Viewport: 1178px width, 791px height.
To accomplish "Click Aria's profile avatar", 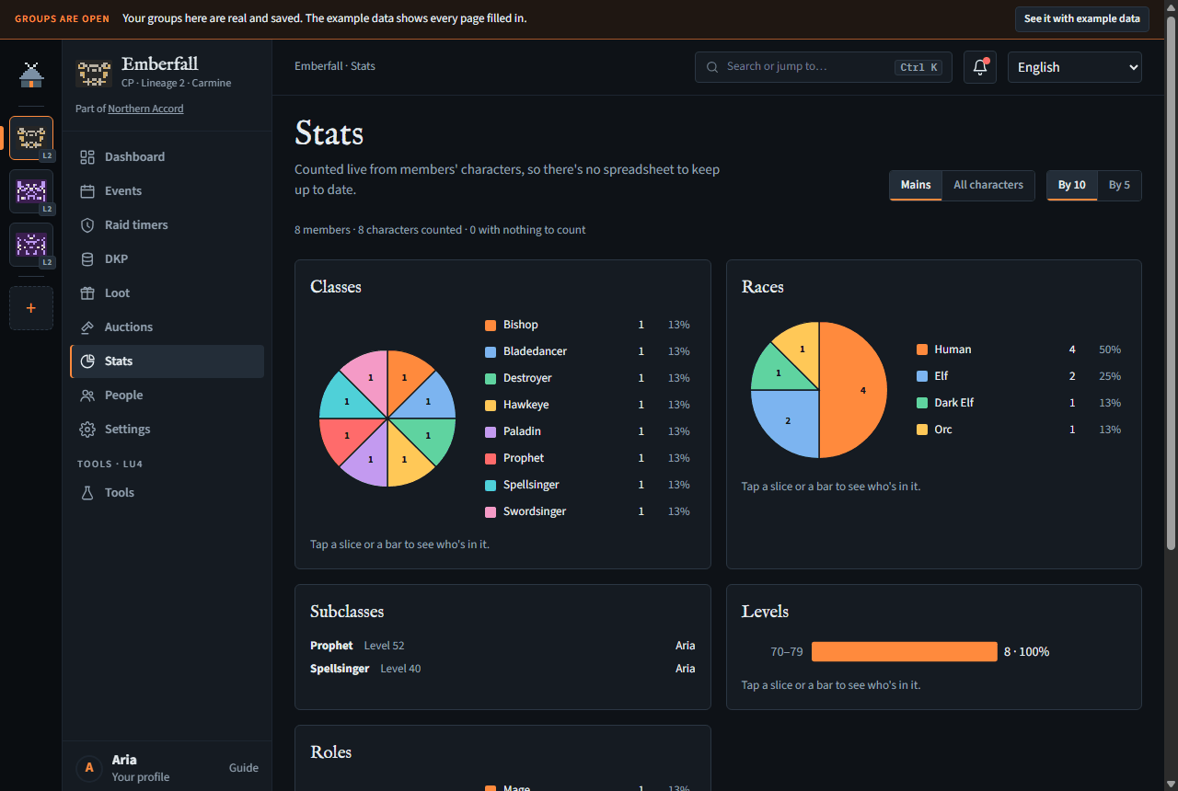I will pyautogui.click(x=88, y=767).
